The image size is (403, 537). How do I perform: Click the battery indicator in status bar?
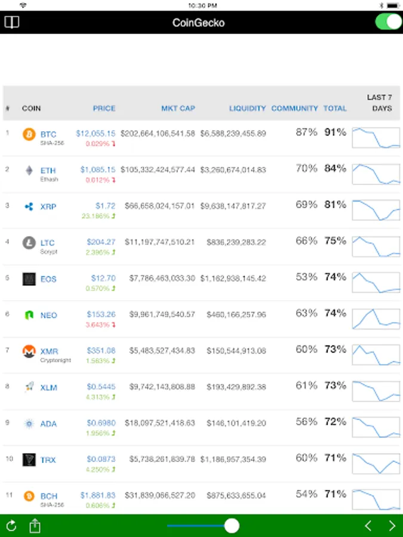point(393,5)
